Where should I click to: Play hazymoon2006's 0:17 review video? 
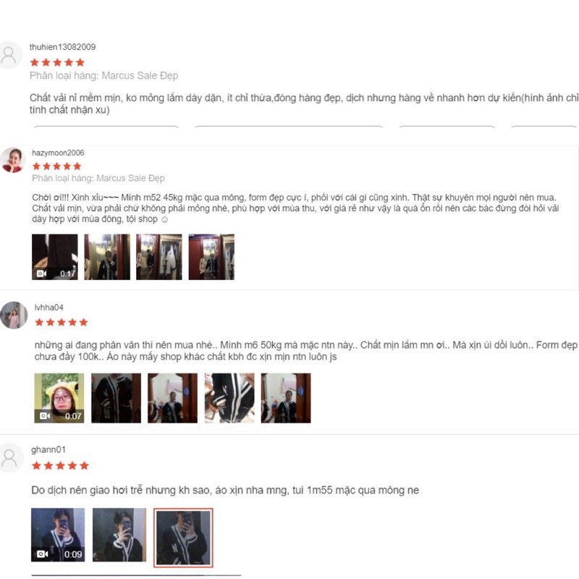[55, 257]
